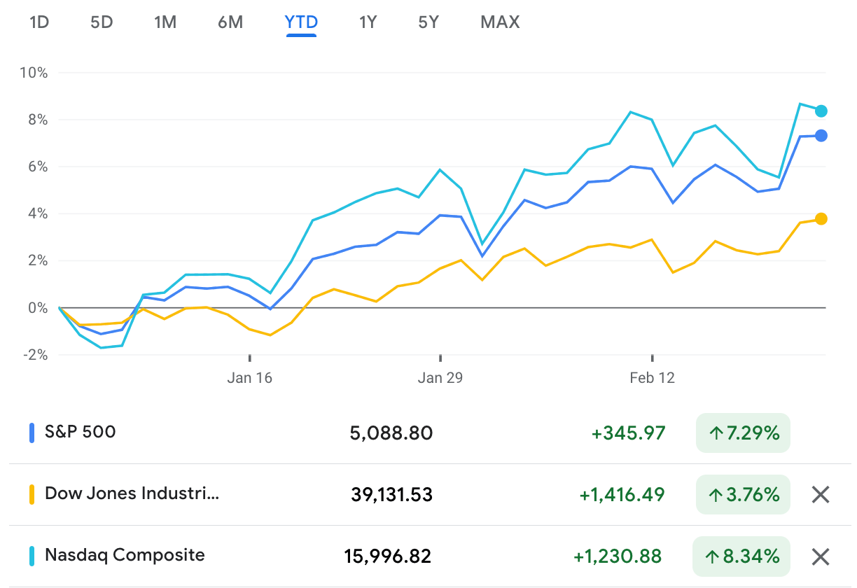Screen dimensions: 857x588
Task: Click the blue S&P 500 endpoint dot
Action: (821, 136)
